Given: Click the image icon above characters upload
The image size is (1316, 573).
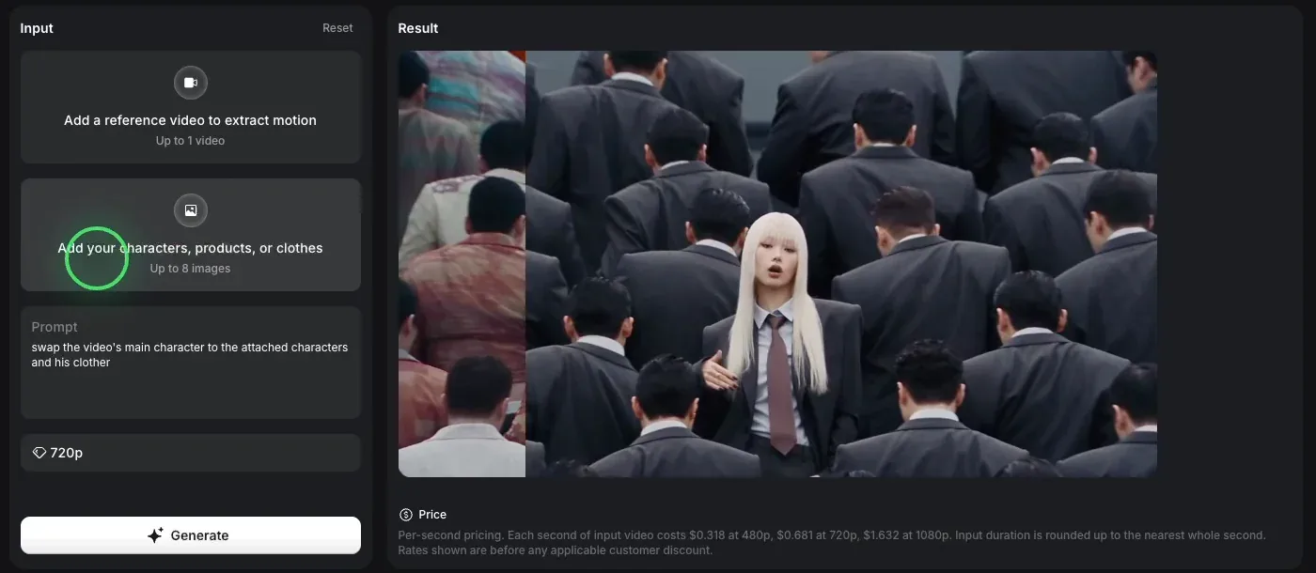Looking at the screenshot, I should point(191,210).
